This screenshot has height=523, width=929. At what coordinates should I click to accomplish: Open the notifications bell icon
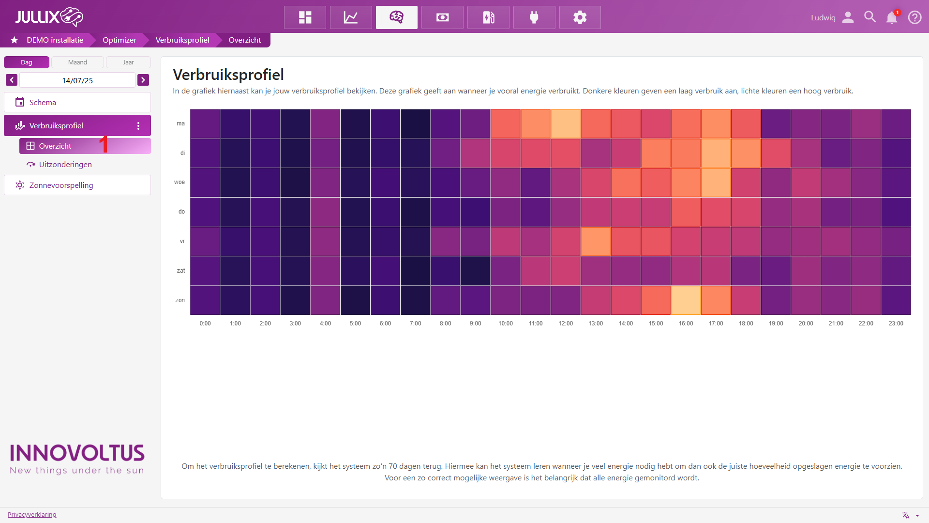[x=891, y=17]
